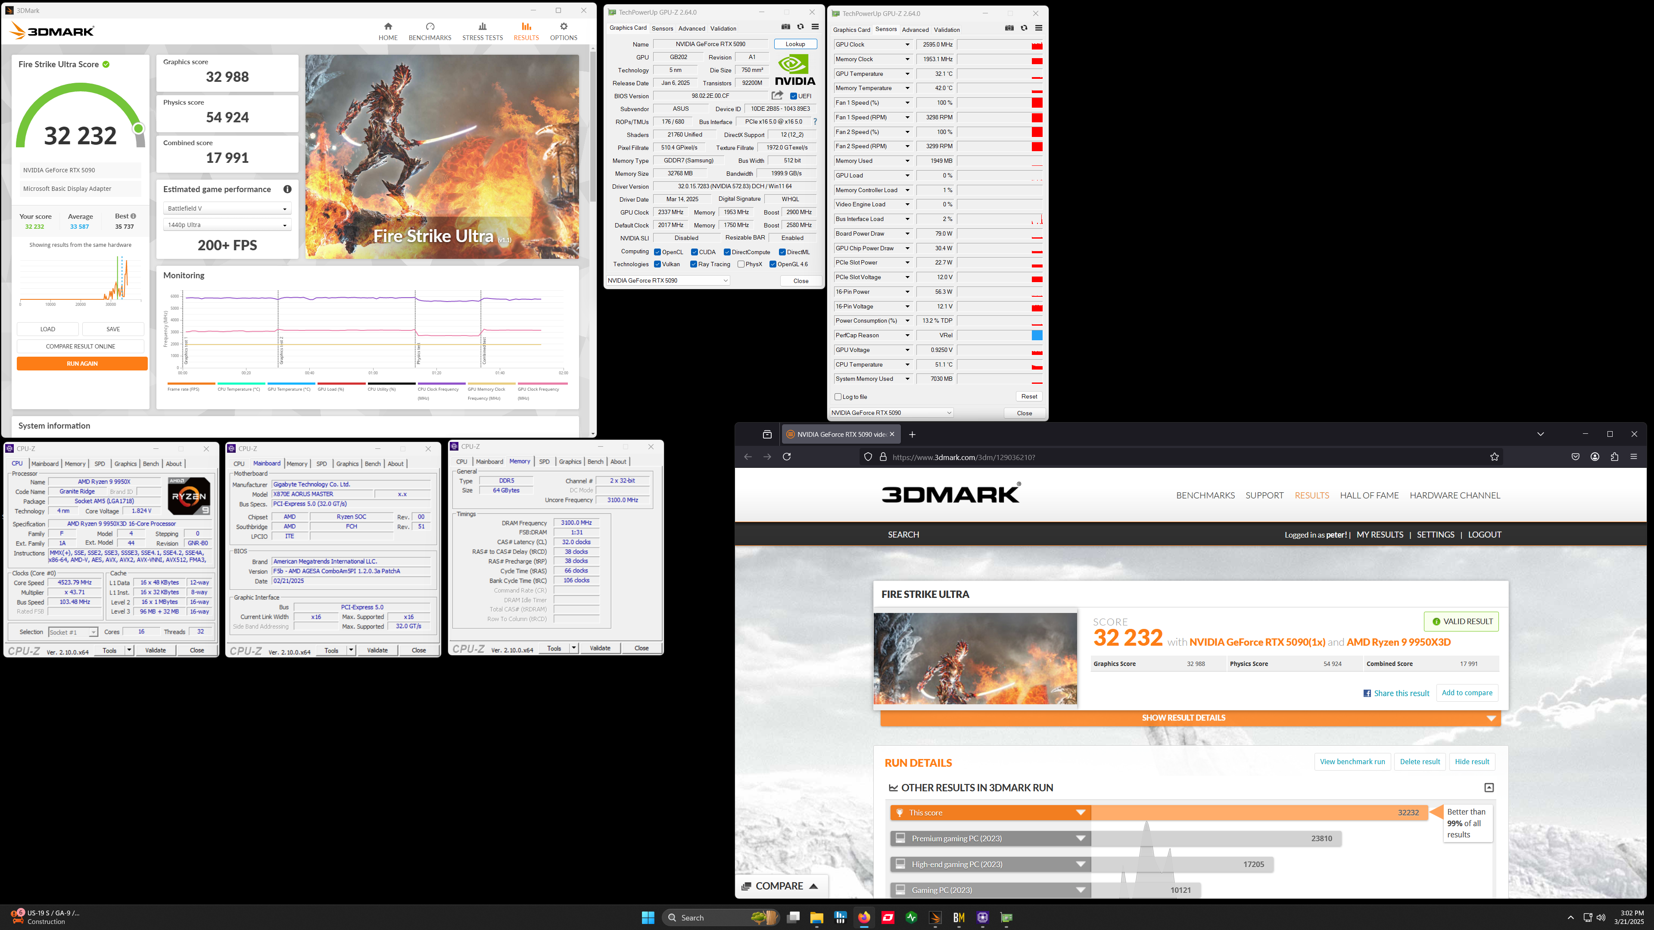Open hamburger menu in GPU-Z Sensors window
1654x930 pixels.
pos(1038,28)
